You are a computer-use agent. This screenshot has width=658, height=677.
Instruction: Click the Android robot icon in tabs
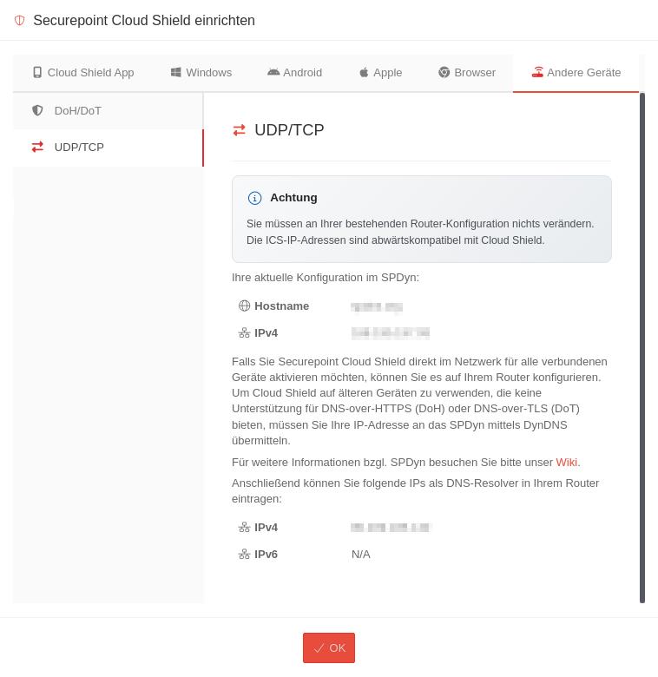click(x=273, y=73)
